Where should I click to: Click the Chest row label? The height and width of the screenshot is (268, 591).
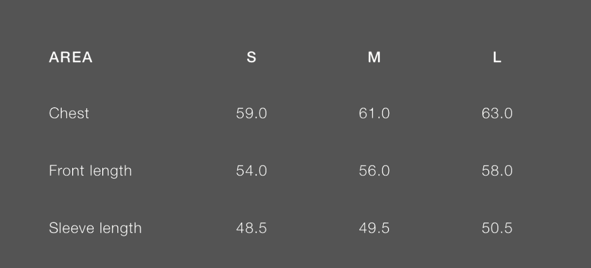click(69, 113)
